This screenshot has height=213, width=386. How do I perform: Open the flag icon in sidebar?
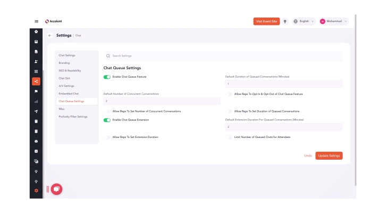(x=36, y=91)
